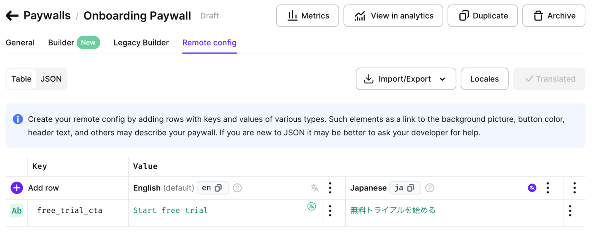Switch to JSON view
Screen dimensions: 592x232
coord(51,79)
